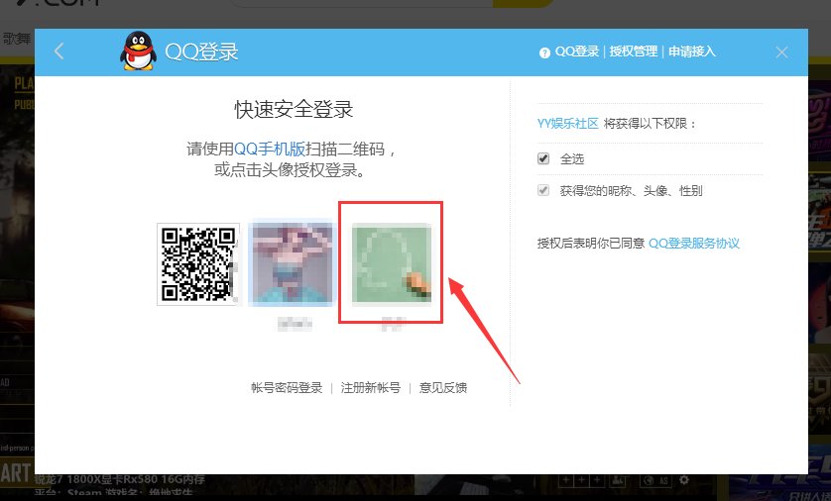Close the QQ login dialog
This screenshot has width=831, height=501.
(781, 51)
